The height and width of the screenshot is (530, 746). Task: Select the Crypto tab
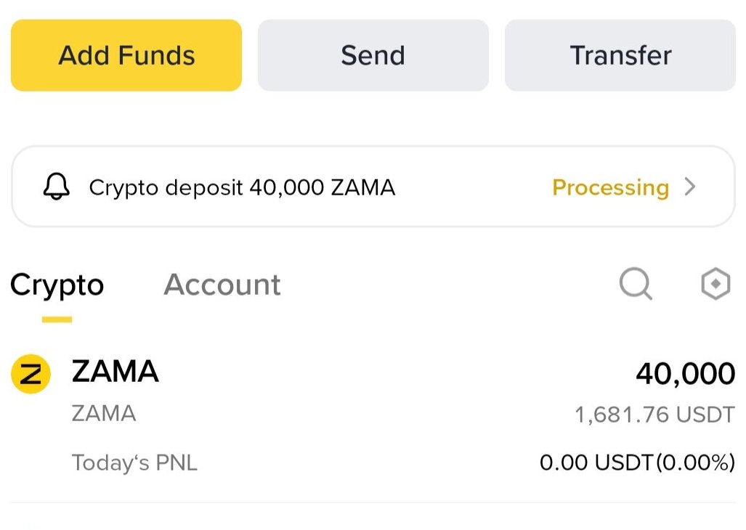(57, 285)
